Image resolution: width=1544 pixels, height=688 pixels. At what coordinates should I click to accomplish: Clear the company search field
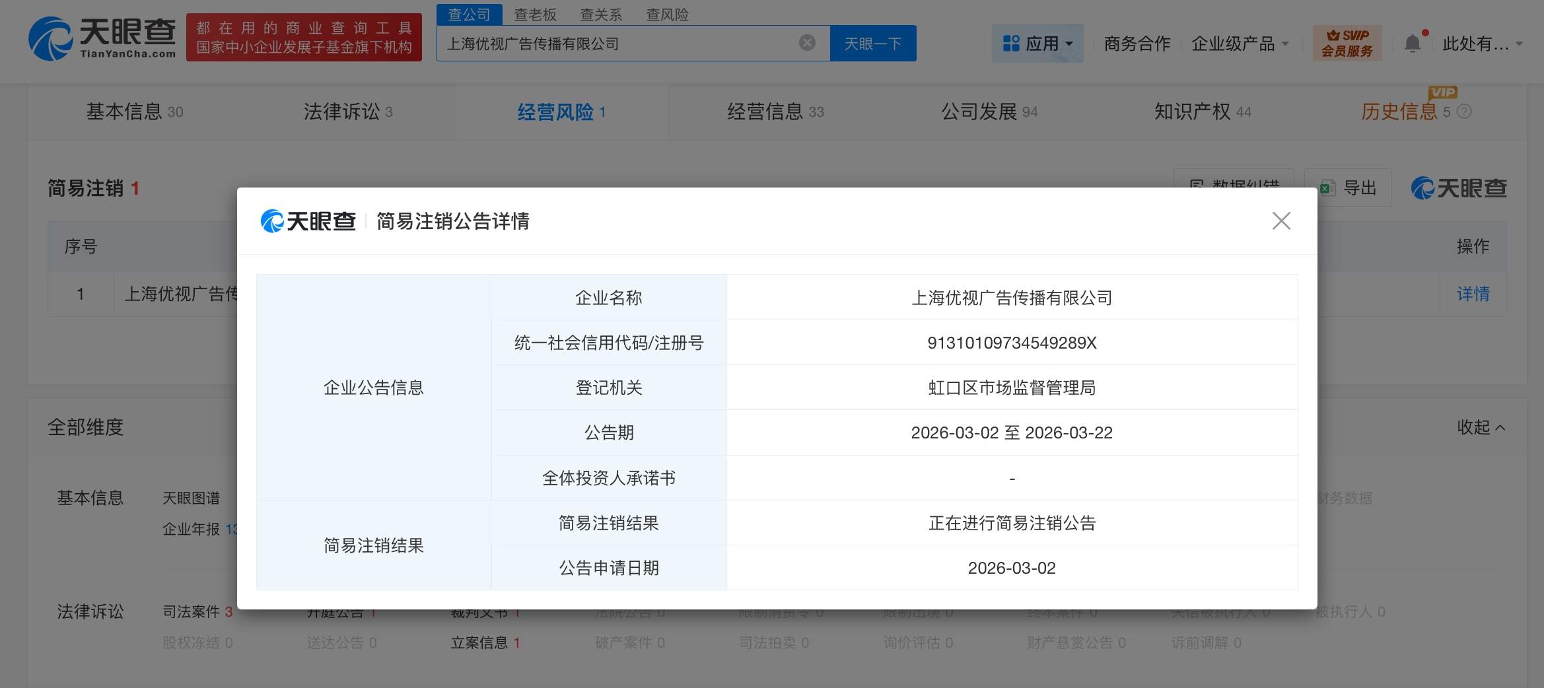pyautogui.click(x=807, y=44)
